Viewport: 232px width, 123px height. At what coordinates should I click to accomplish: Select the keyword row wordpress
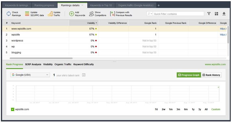coord(114,40)
